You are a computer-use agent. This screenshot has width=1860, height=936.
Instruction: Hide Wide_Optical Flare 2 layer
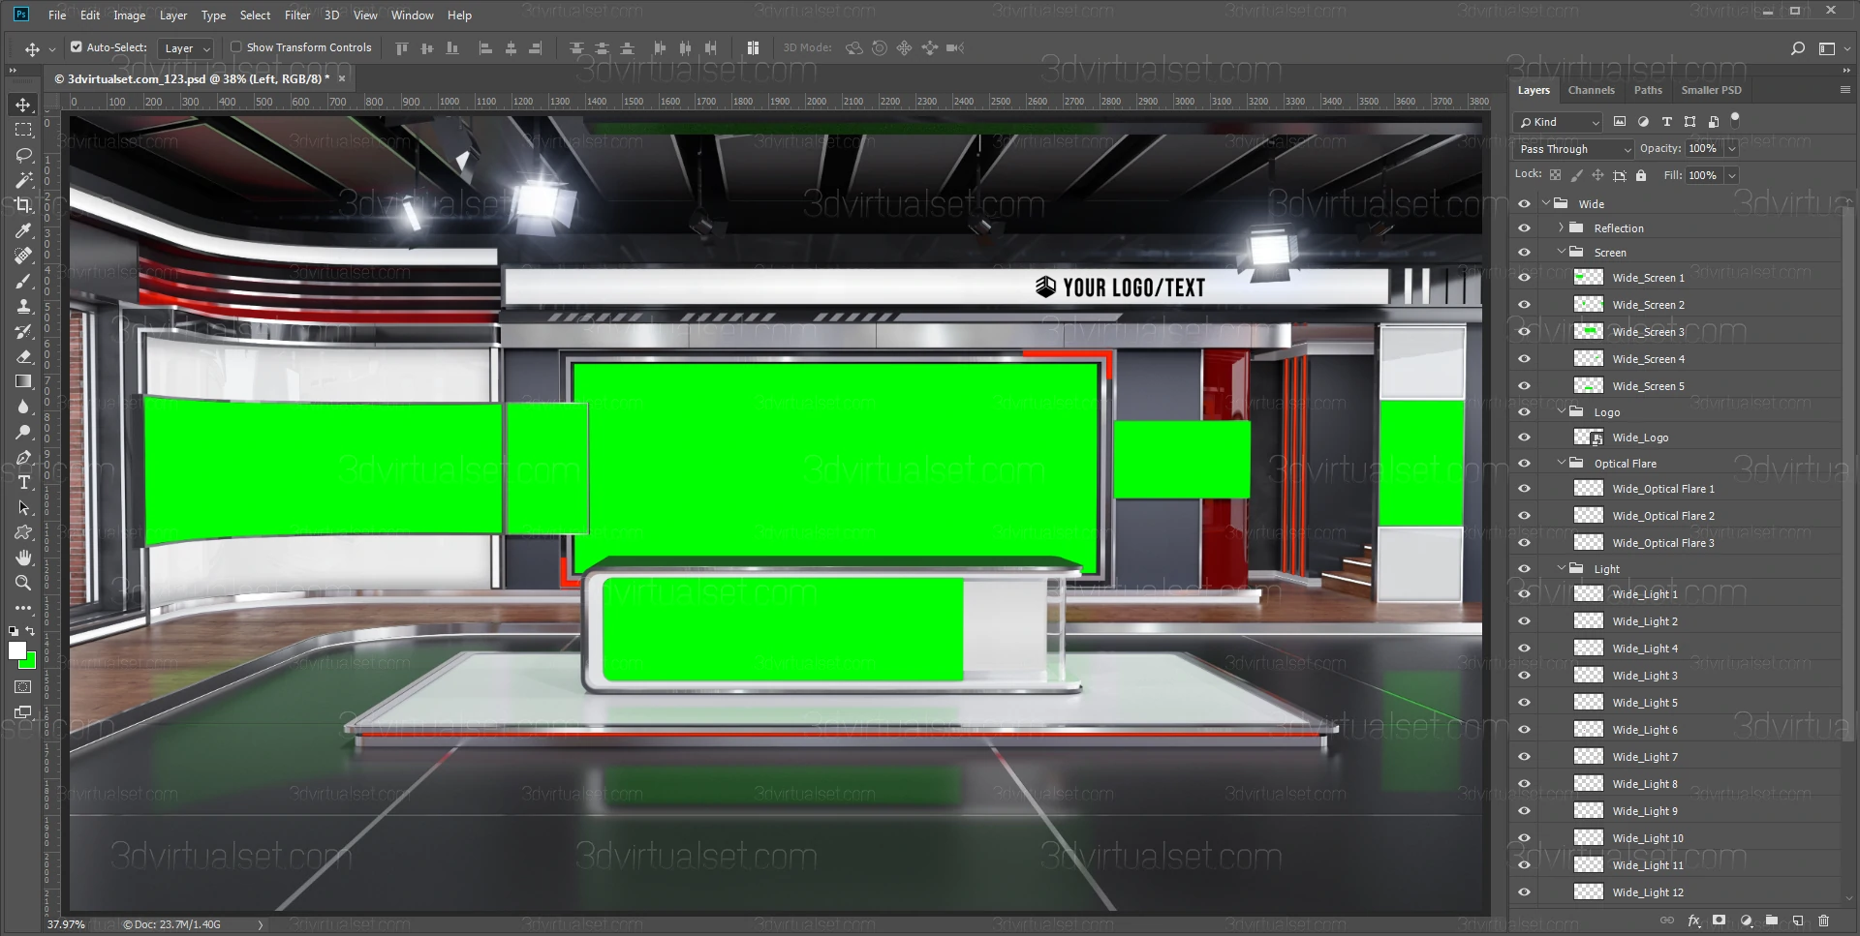(x=1524, y=516)
